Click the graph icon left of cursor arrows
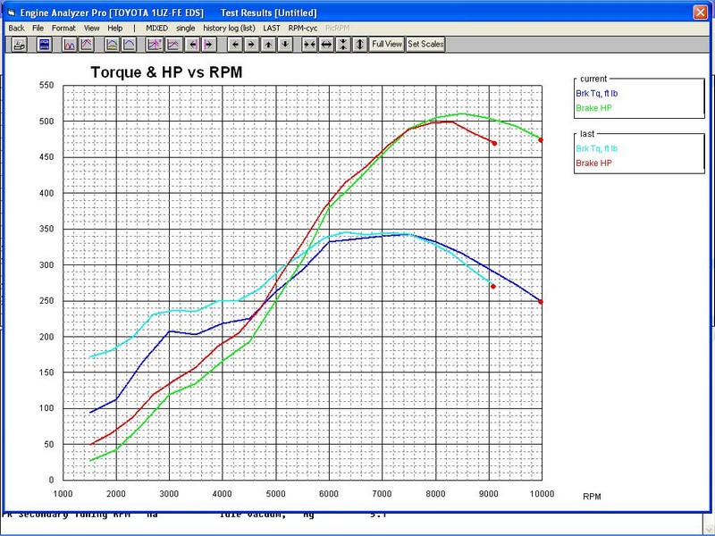The height and width of the screenshot is (536, 715). click(x=172, y=44)
